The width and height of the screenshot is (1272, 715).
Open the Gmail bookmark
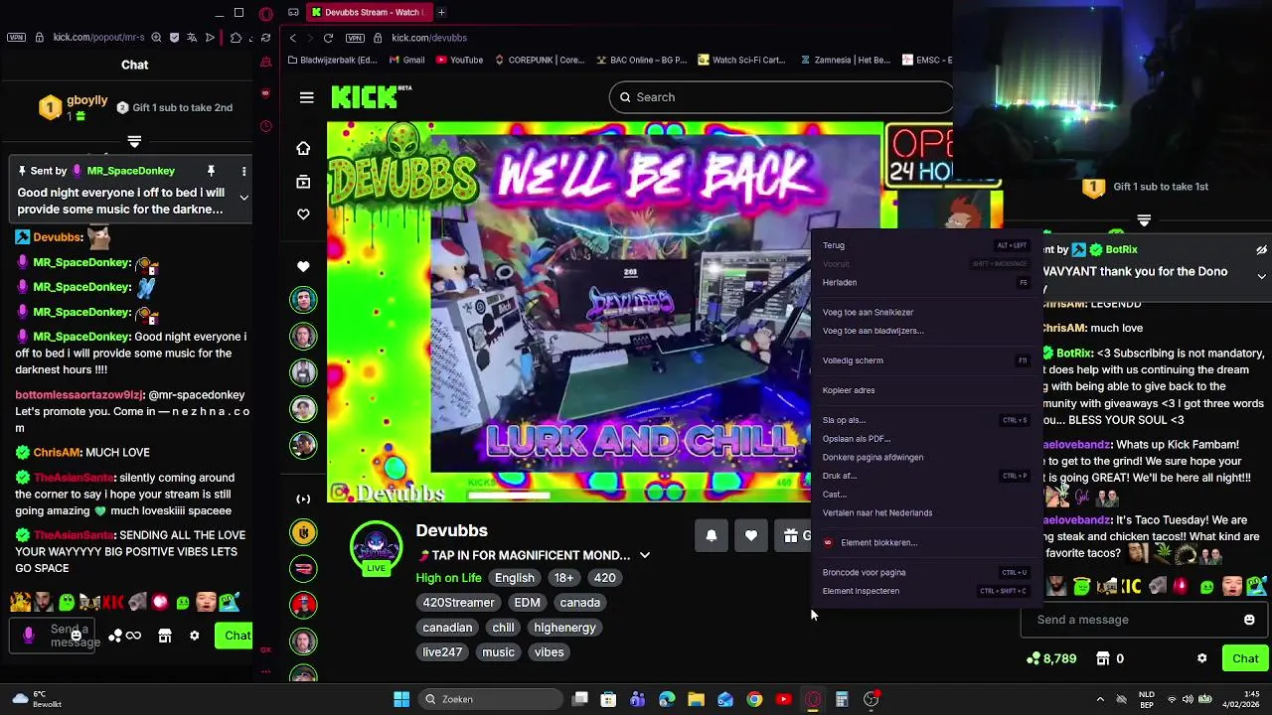tap(405, 60)
